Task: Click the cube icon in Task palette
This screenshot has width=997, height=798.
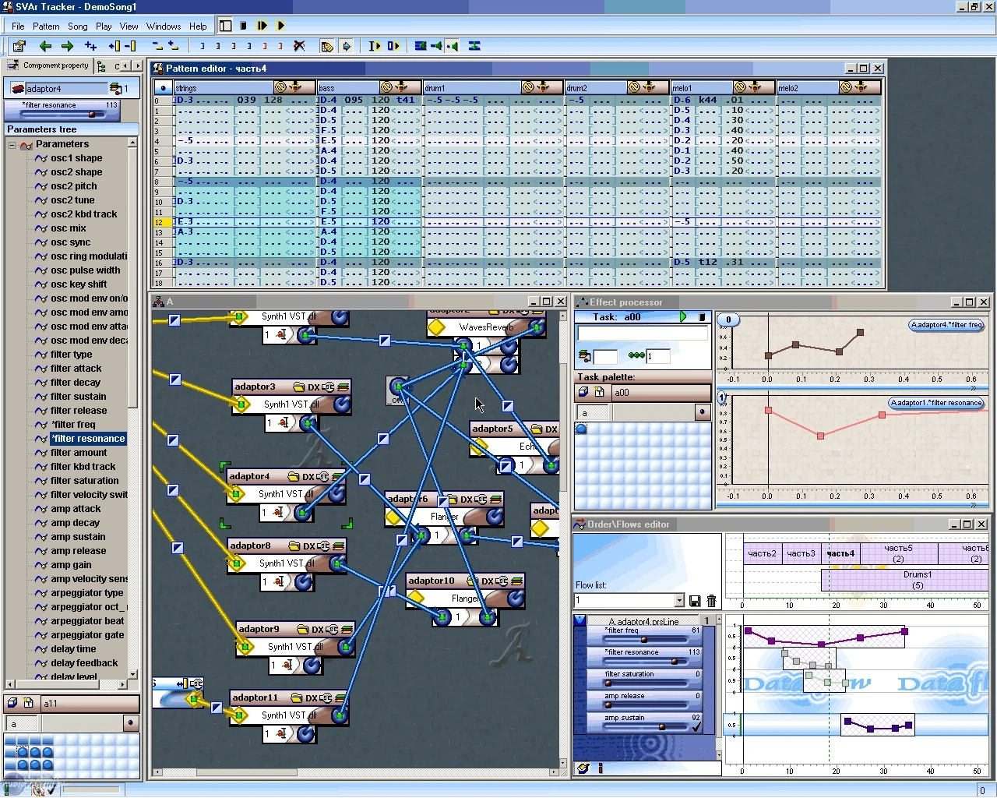Action: (583, 392)
